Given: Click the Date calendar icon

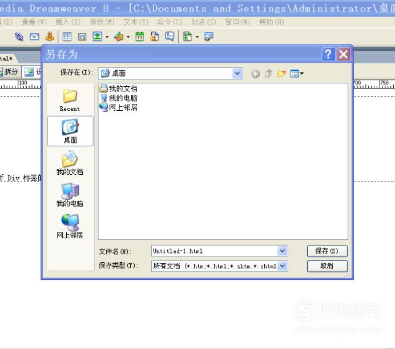Looking at the screenshot, I should click(x=139, y=37).
